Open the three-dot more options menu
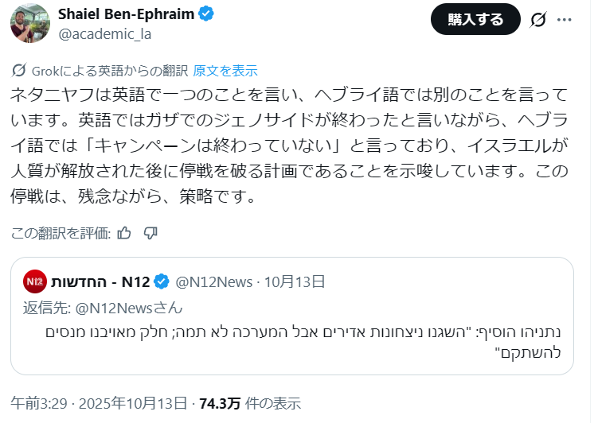The height and width of the screenshot is (423, 598). coord(565,20)
